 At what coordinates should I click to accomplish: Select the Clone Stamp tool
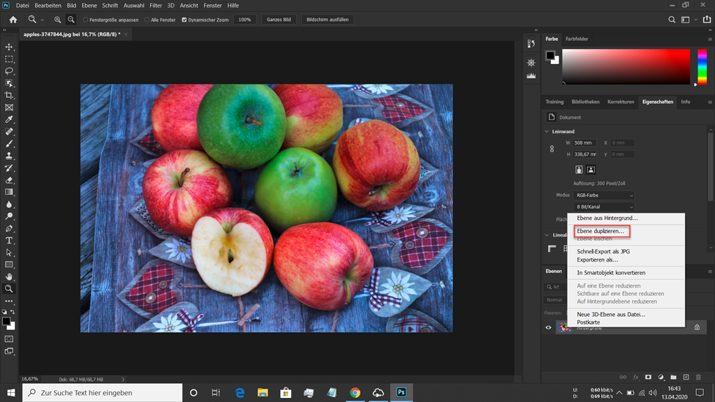point(9,156)
